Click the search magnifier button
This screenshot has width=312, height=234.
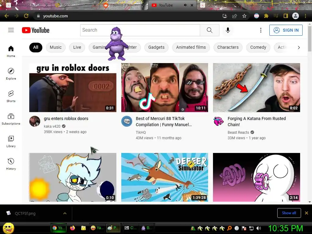click(210, 30)
